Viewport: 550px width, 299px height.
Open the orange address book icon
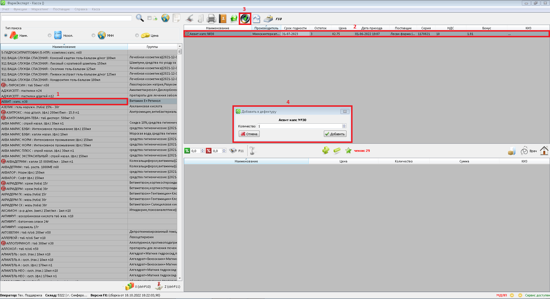coord(223,19)
